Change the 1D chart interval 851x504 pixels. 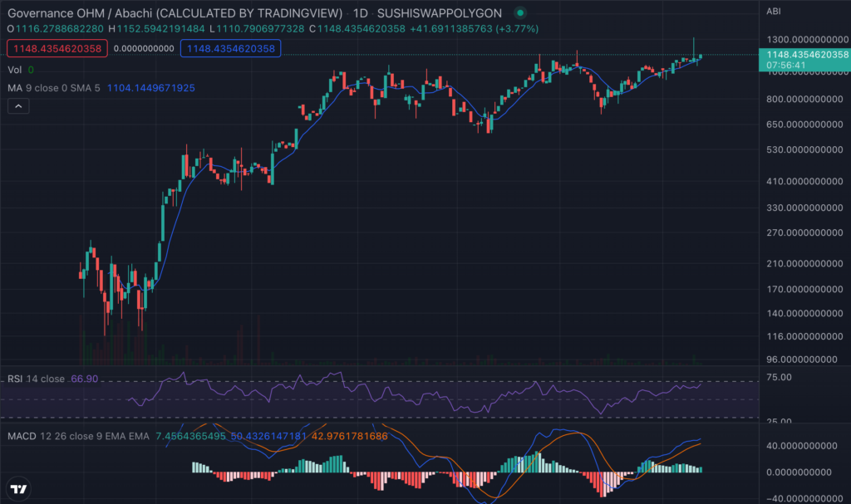pos(360,13)
